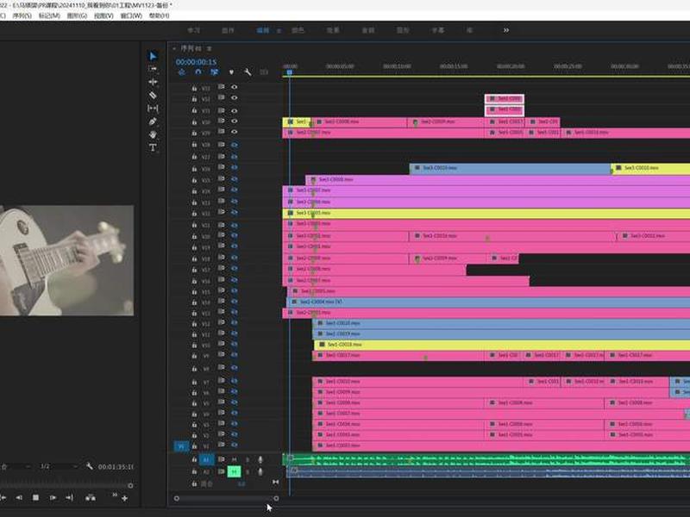Screen dimensions: 690x517
Task: Select the Selection arrow tool
Action: [153, 56]
